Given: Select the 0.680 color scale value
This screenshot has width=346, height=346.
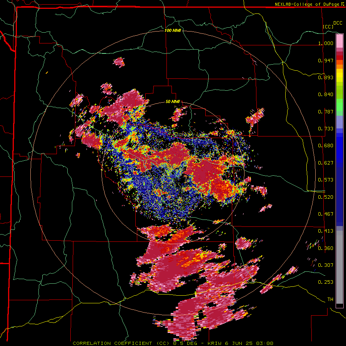Looking at the screenshot, I should 326,146.
